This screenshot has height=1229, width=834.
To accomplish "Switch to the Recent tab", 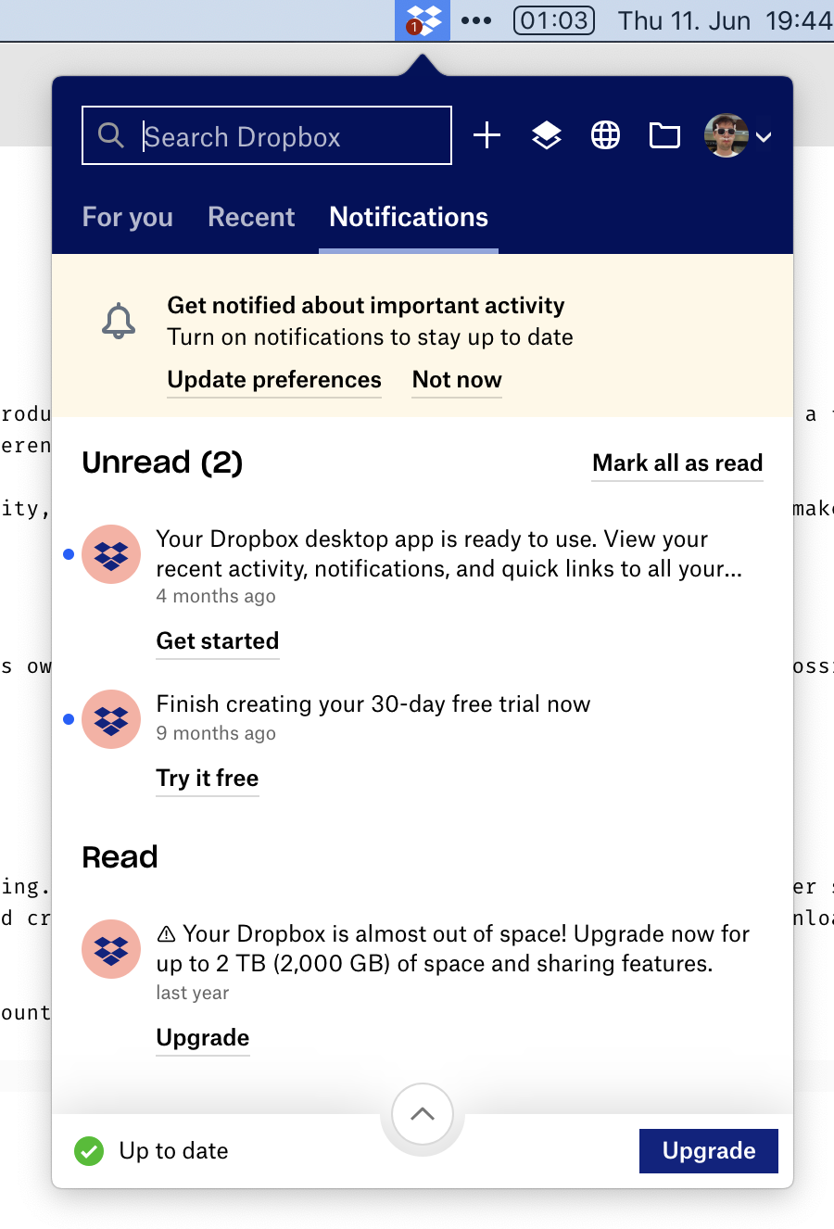I will (251, 217).
